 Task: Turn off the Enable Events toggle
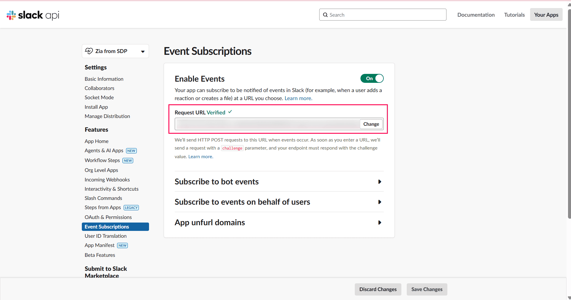(372, 78)
